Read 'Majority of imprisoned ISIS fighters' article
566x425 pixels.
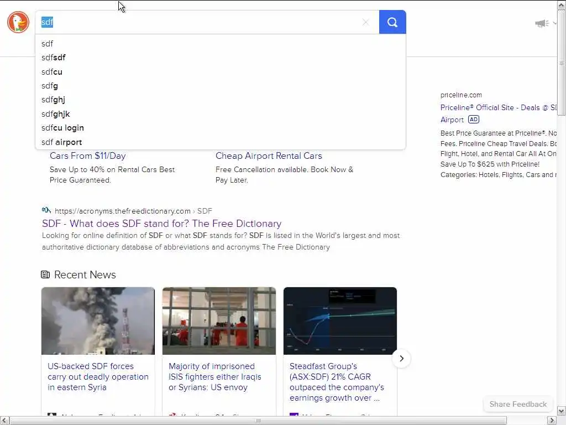coord(215,376)
